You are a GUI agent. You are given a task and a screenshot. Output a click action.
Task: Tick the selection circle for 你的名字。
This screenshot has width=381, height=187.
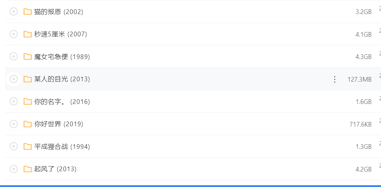pos(14,102)
